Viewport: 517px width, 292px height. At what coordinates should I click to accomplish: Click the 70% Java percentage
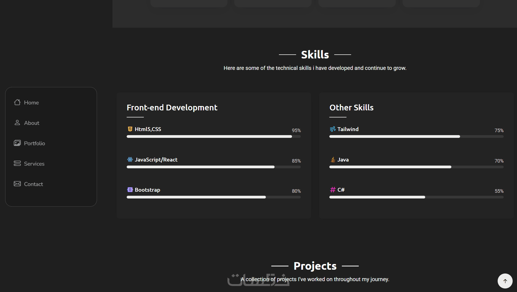tap(499, 161)
